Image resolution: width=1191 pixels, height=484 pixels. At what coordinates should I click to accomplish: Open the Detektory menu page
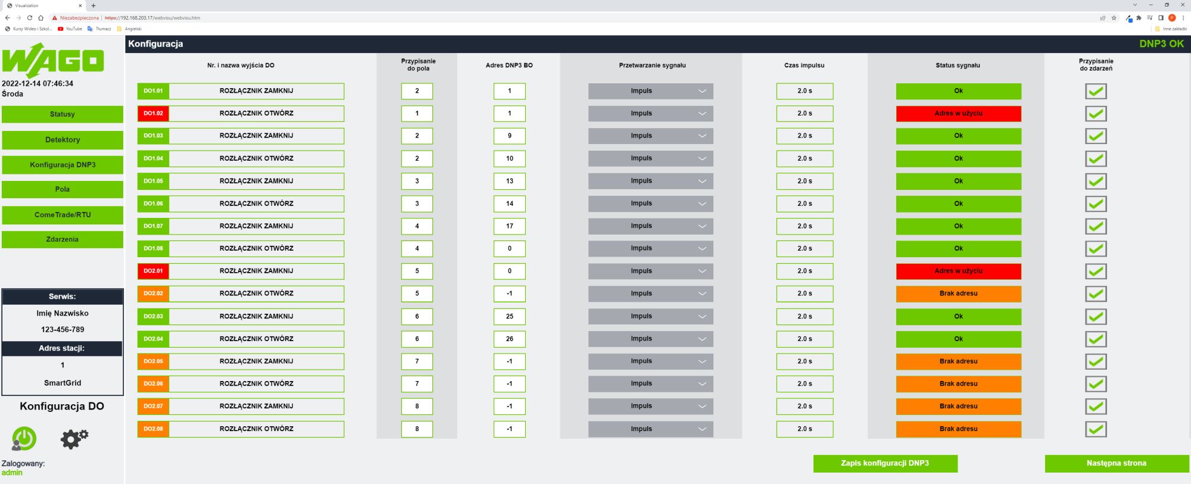coord(63,140)
